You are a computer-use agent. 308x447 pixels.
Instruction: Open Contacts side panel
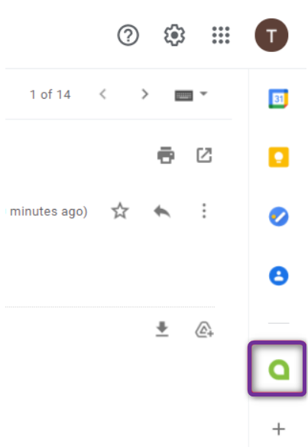coord(279,276)
